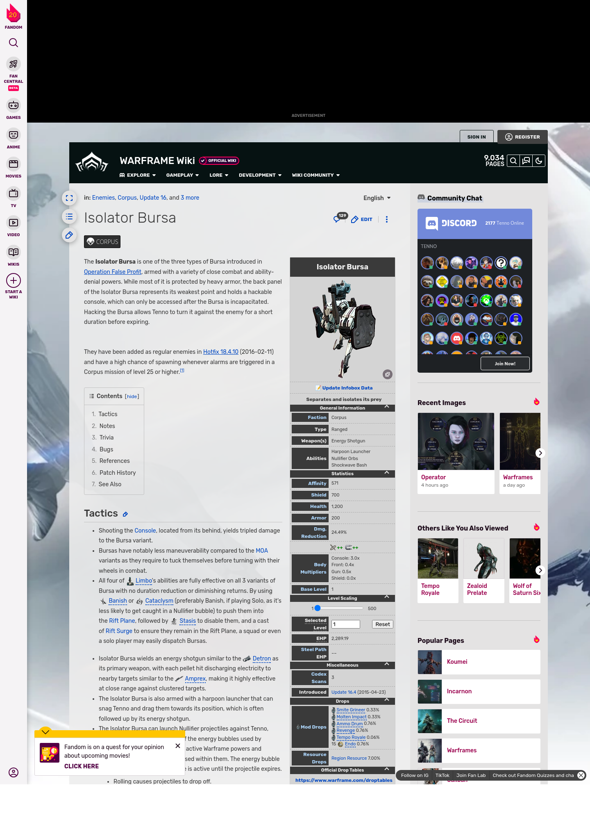Screen dimensions: 590x820
Task: Collapse General Information infobox section
Action: click(343, 408)
